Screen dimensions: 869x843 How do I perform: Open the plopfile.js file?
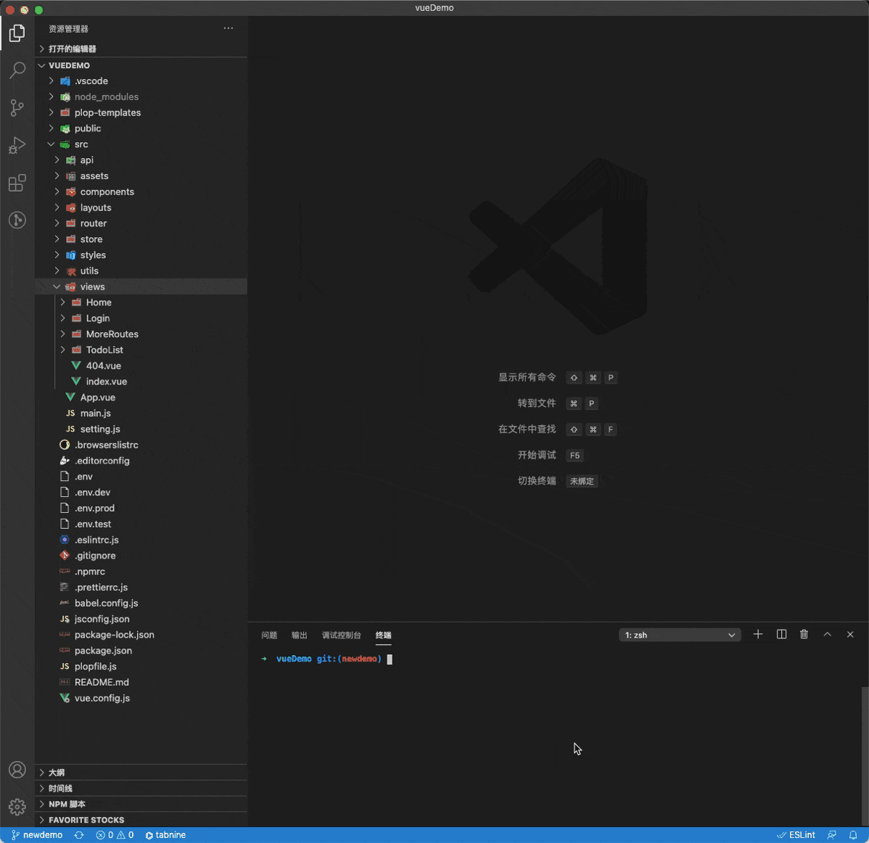(141, 666)
